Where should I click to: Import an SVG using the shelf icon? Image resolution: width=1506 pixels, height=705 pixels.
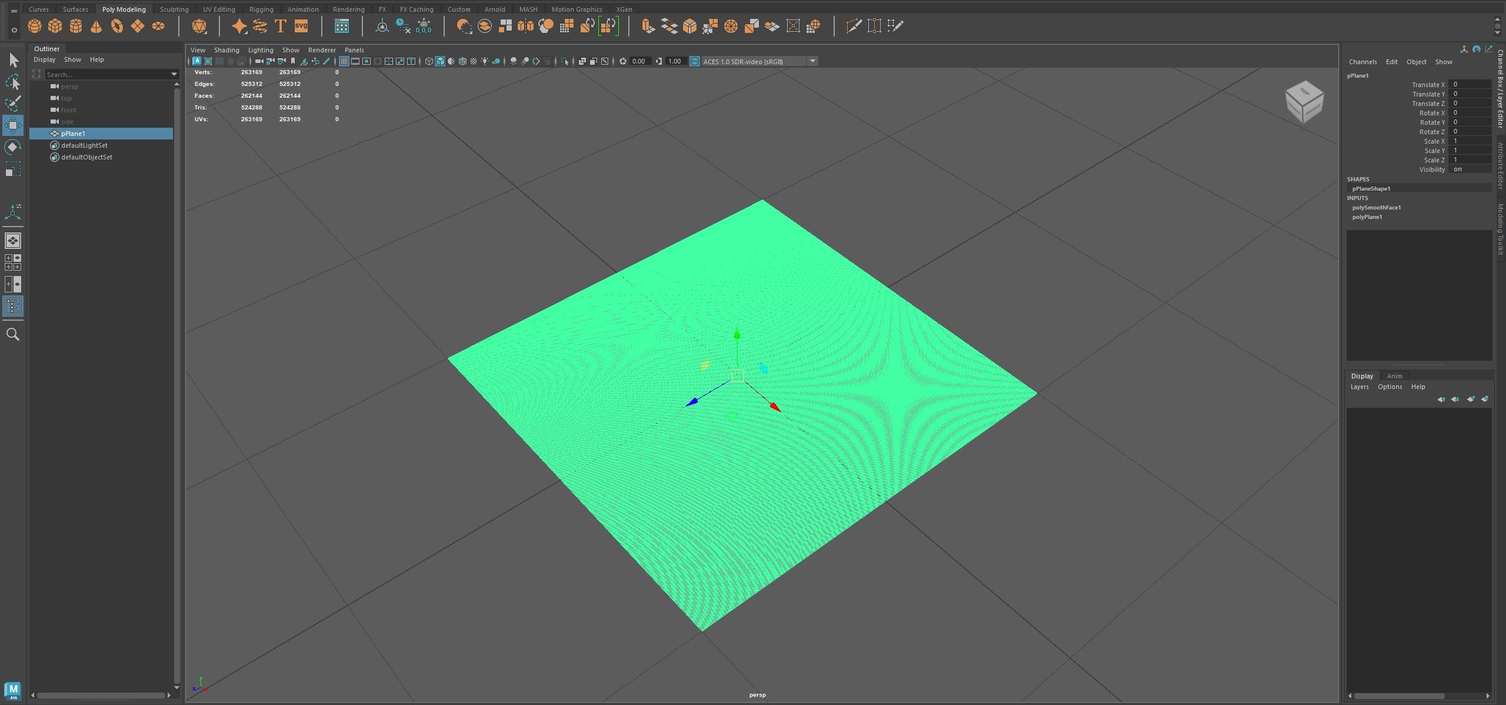click(x=301, y=26)
